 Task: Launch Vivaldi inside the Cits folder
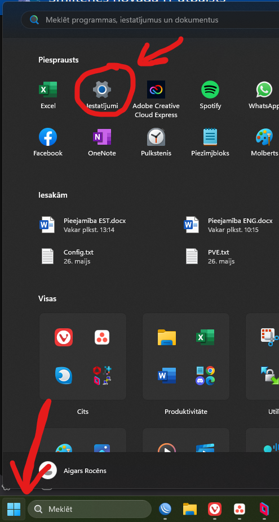pyautogui.click(x=64, y=337)
